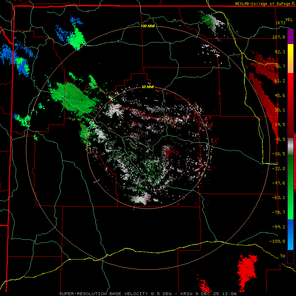Image resolution: width=296 pixels, height=296 pixels.
Task: Click the 92.3 velocity scale value
Action: point(280,52)
